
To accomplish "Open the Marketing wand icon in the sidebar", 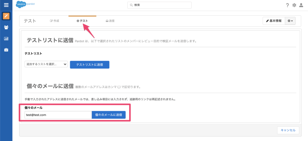I will coord(6,16).
